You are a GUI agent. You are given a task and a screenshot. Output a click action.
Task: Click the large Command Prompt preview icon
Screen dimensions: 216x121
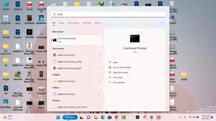(x=135, y=39)
